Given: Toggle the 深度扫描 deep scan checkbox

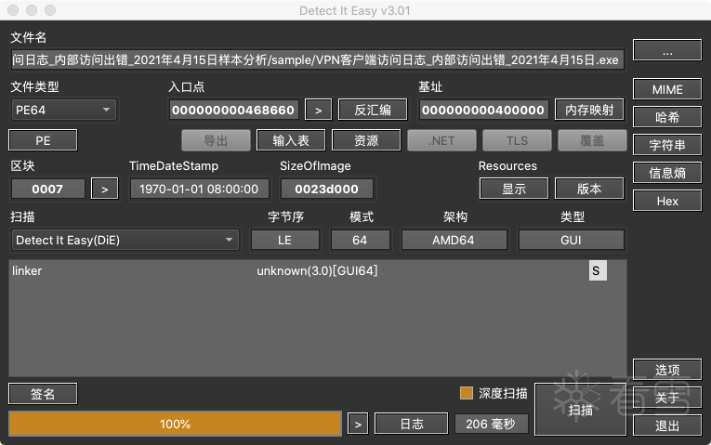Looking at the screenshot, I should [x=467, y=393].
